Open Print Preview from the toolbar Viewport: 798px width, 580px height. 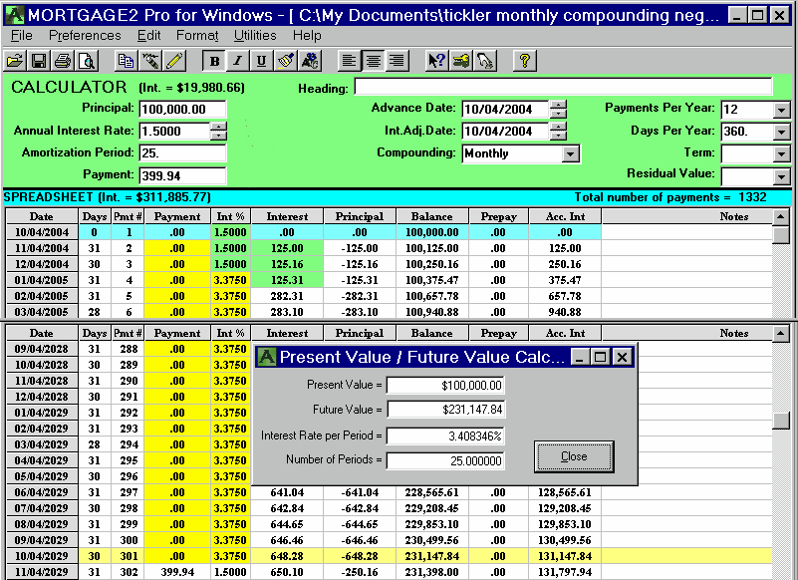pyautogui.click(x=87, y=61)
